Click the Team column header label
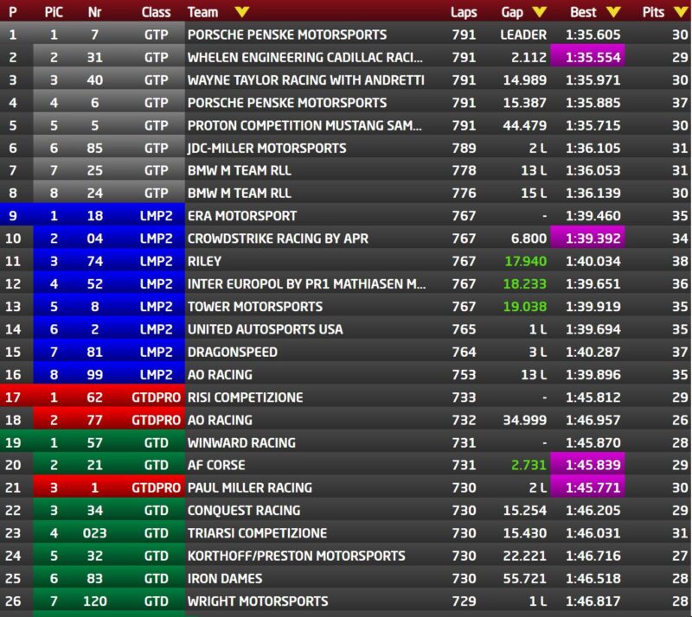Screen dimensions: 692x617 (x=202, y=12)
